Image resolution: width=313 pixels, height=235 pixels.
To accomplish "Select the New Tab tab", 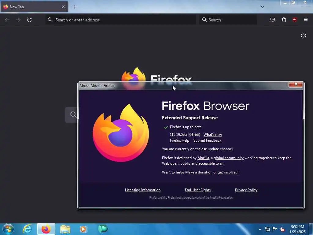I will (34, 7).
